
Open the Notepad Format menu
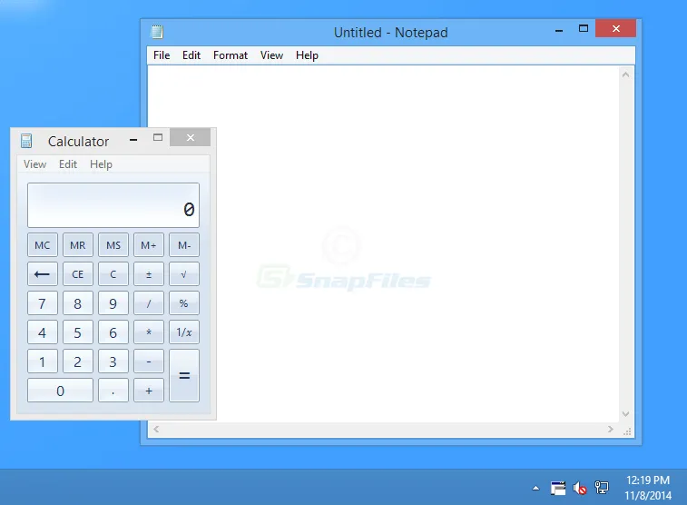click(231, 55)
